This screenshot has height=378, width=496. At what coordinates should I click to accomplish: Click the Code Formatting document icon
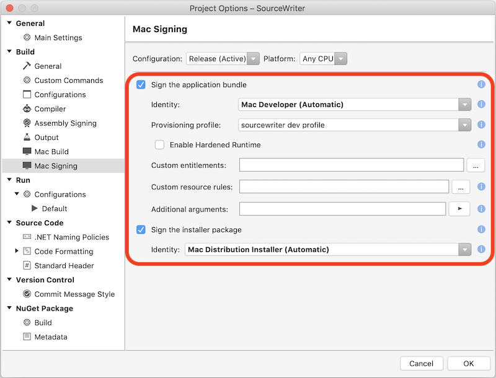[x=27, y=251]
